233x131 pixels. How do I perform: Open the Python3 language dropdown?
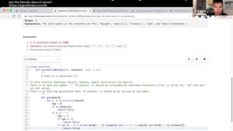click(42, 59)
